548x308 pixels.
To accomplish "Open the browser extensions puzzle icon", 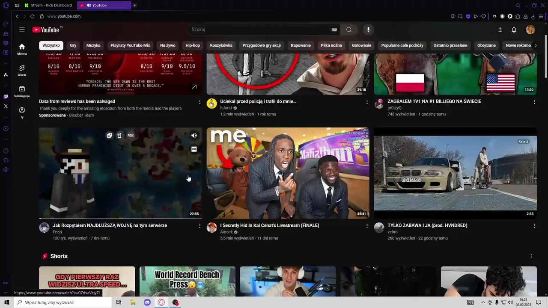I will click(x=518, y=16).
